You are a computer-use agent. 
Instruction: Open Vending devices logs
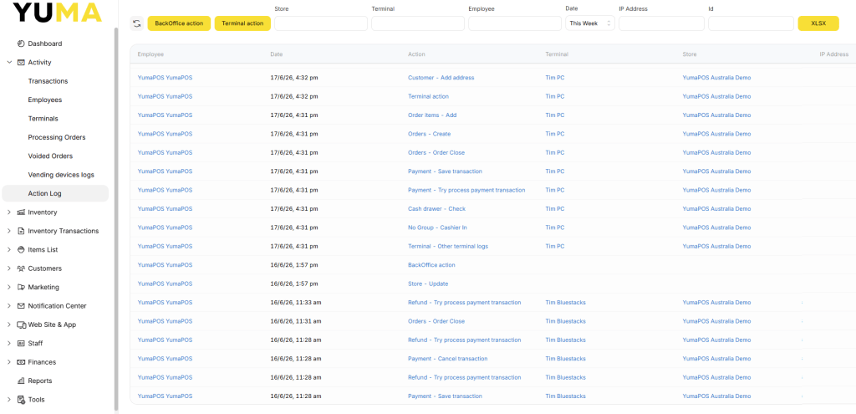61,175
